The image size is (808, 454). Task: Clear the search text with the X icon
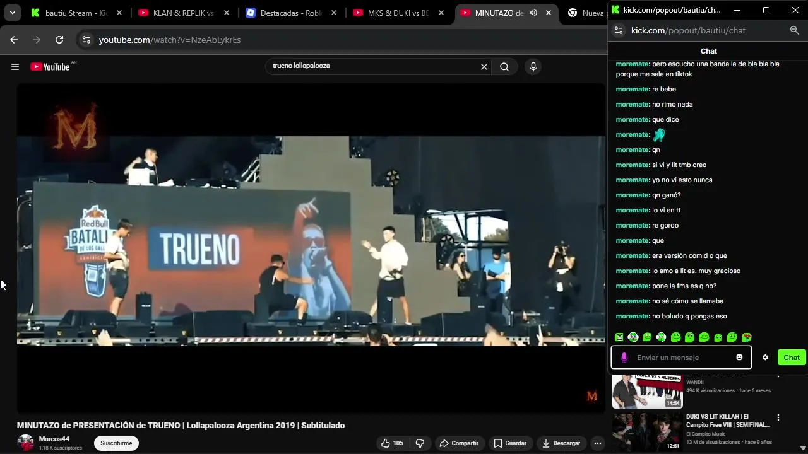(x=484, y=67)
